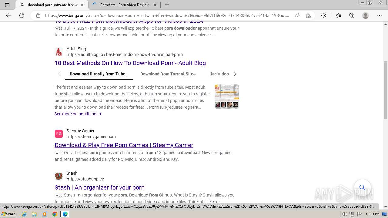Open the browser profile avatar
Screen dimensions: 388x218
pos(366,15)
